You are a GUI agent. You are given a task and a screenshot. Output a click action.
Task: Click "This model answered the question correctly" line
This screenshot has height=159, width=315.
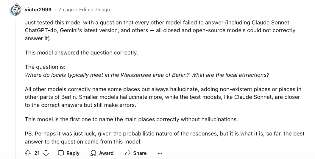pyautogui.click(x=81, y=53)
